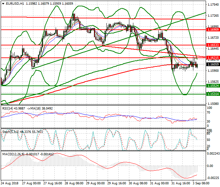The image size is (220, 187).
Task: Click the 1.17265 price scale value
Action: 213,16
